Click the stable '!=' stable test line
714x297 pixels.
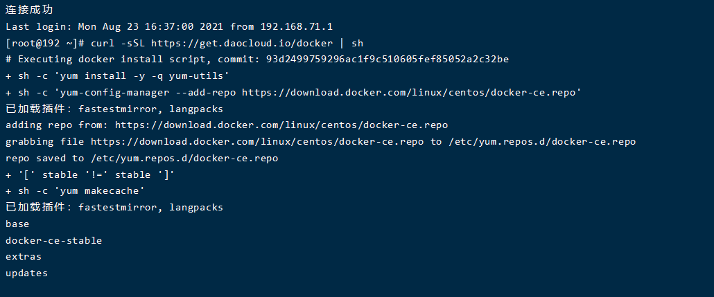click(x=90, y=174)
